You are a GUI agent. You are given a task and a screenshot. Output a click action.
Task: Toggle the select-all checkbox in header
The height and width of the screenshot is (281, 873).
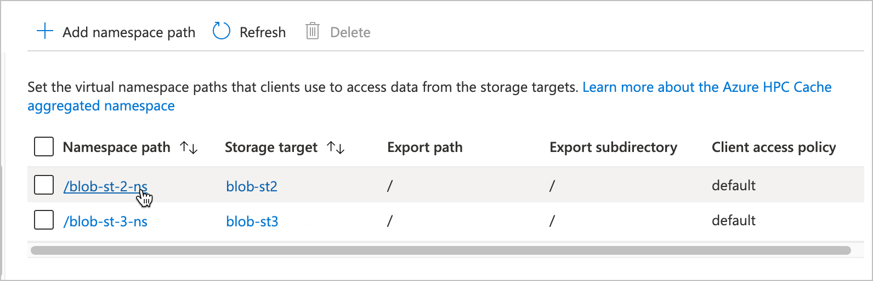pos(44,147)
